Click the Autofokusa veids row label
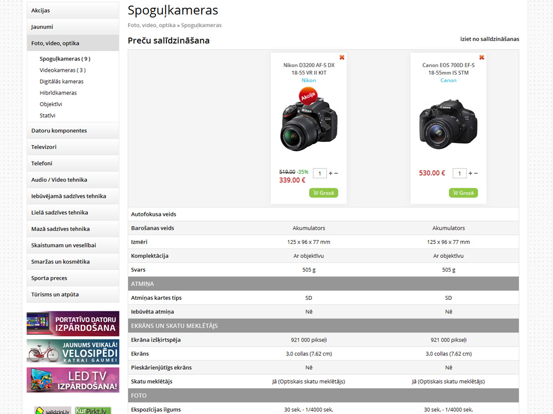The image size is (553, 414). tap(153, 214)
